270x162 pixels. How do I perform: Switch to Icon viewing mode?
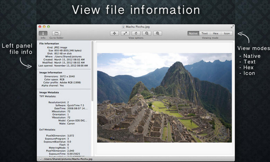[227, 33]
